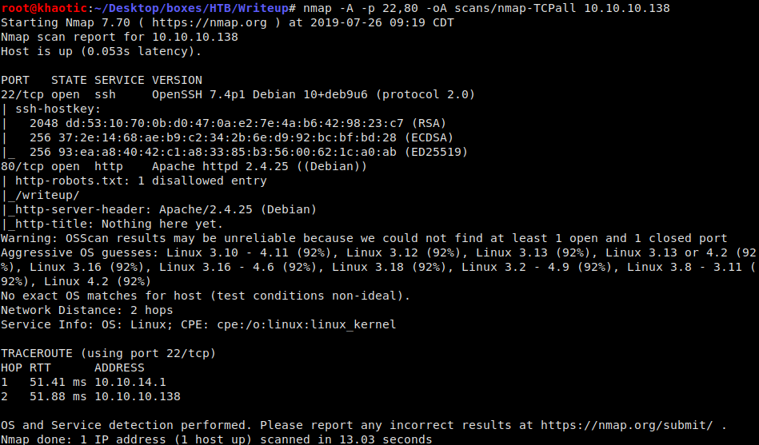This screenshot has height=445, width=759.
Task: Click the Nmap done summary line
Action: point(217,439)
